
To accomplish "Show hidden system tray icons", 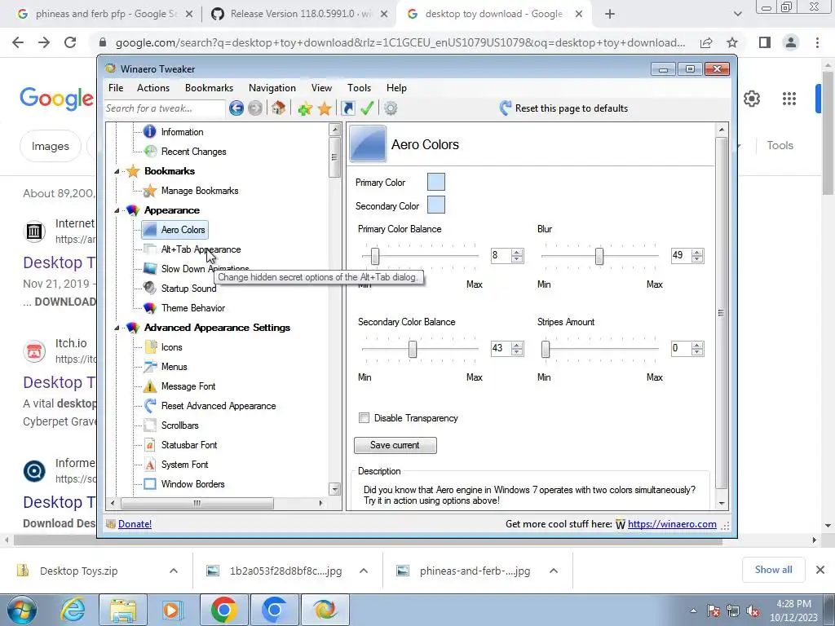I will (x=693, y=611).
